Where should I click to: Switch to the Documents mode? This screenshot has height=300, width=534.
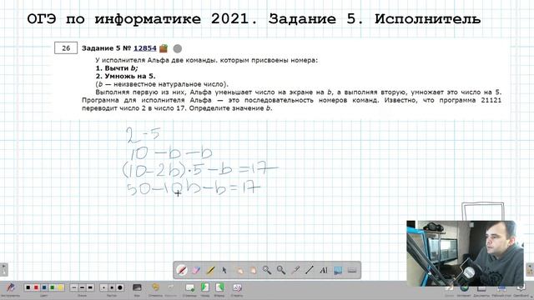481,288
